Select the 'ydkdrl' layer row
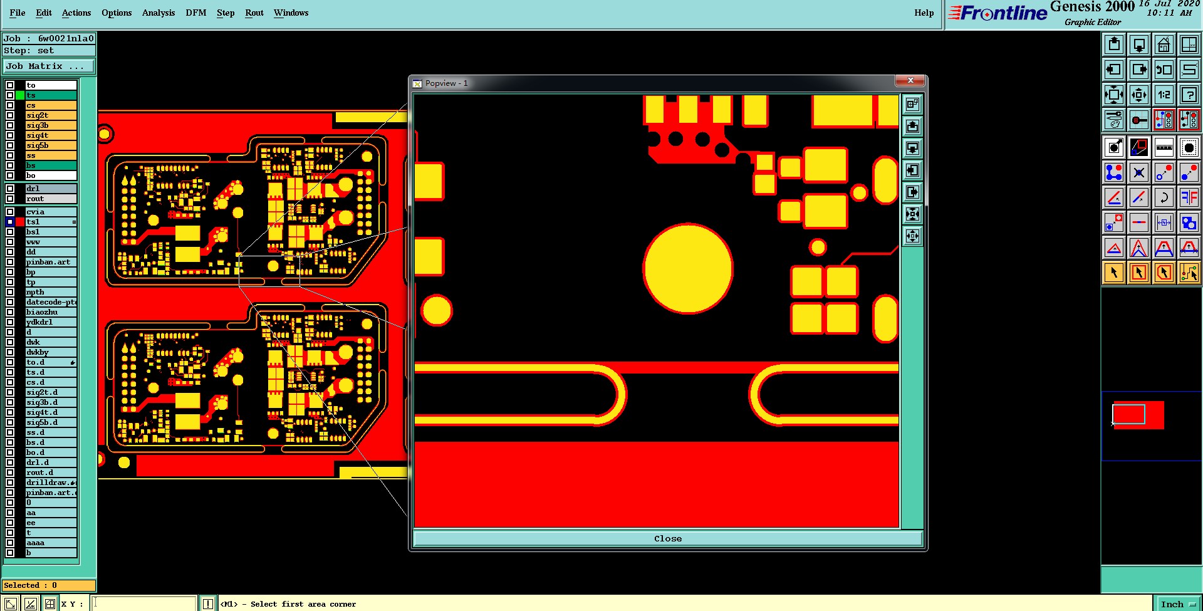The image size is (1203, 611). [x=51, y=322]
